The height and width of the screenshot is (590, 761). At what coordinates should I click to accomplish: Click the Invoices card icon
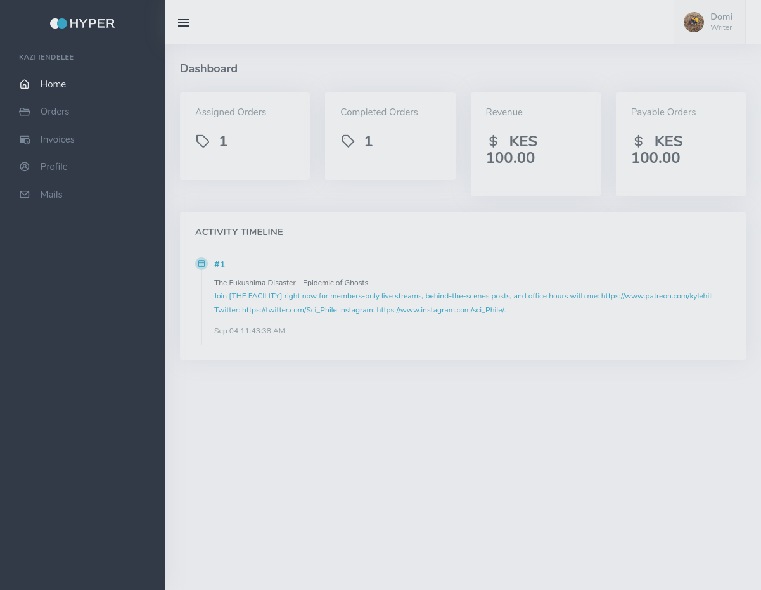click(x=25, y=139)
